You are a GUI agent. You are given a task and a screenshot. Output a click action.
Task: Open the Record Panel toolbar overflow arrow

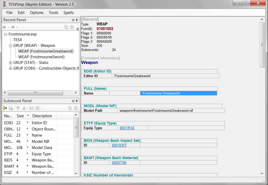pyautogui.click(x=78, y=29)
